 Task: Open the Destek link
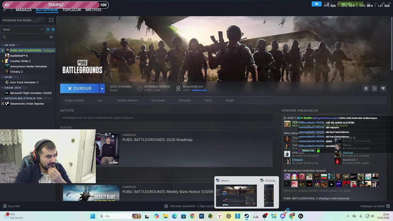(230, 100)
